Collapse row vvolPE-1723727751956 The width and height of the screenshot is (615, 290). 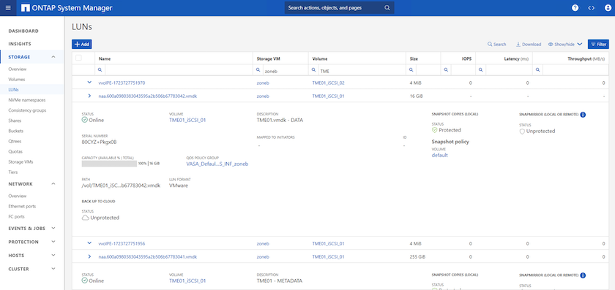click(x=89, y=243)
